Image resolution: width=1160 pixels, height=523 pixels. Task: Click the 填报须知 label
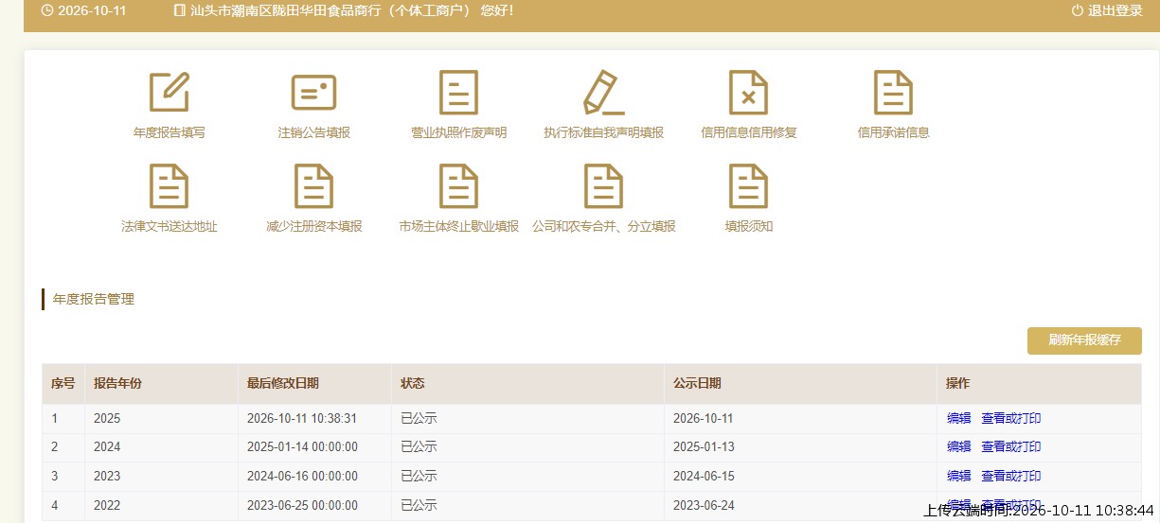(x=749, y=227)
